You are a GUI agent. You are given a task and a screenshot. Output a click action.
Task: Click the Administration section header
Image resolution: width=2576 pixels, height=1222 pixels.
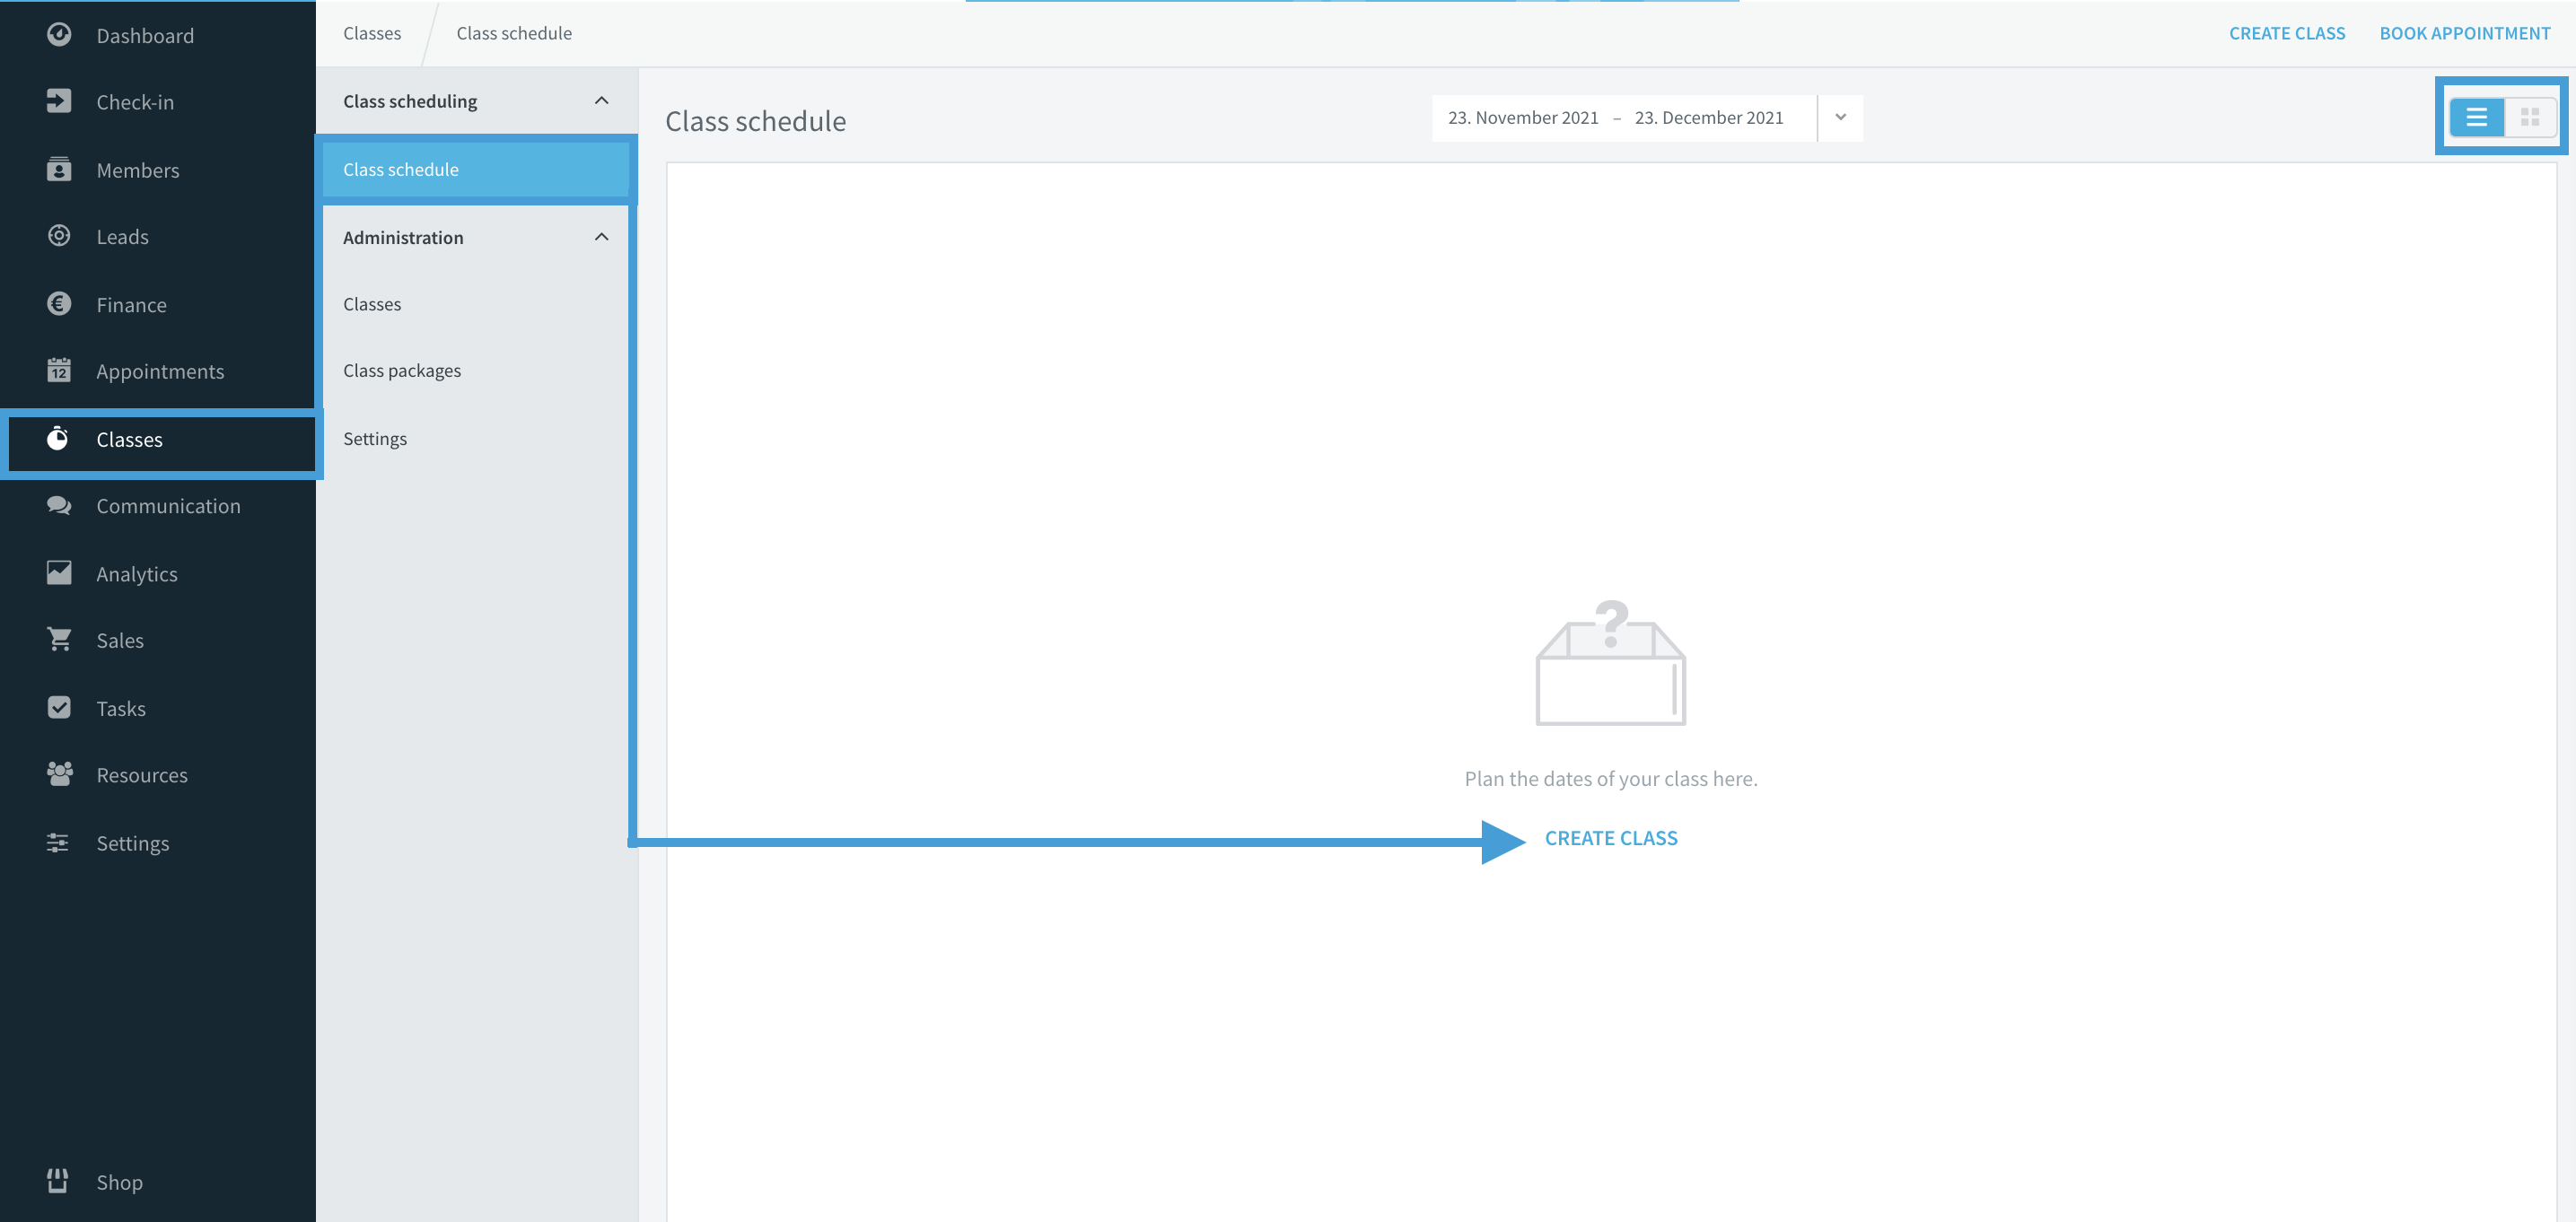476,237
